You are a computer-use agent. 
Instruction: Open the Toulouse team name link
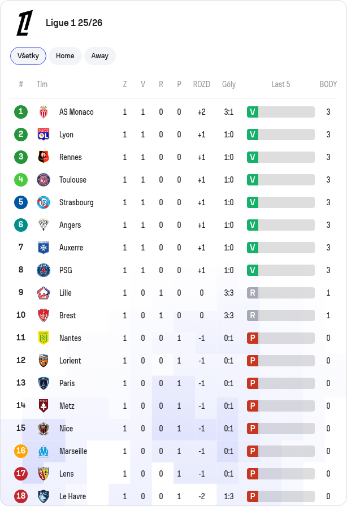pos(73,180)
